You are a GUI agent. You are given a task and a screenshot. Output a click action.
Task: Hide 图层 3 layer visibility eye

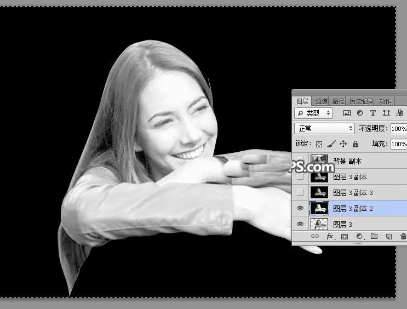300,224
